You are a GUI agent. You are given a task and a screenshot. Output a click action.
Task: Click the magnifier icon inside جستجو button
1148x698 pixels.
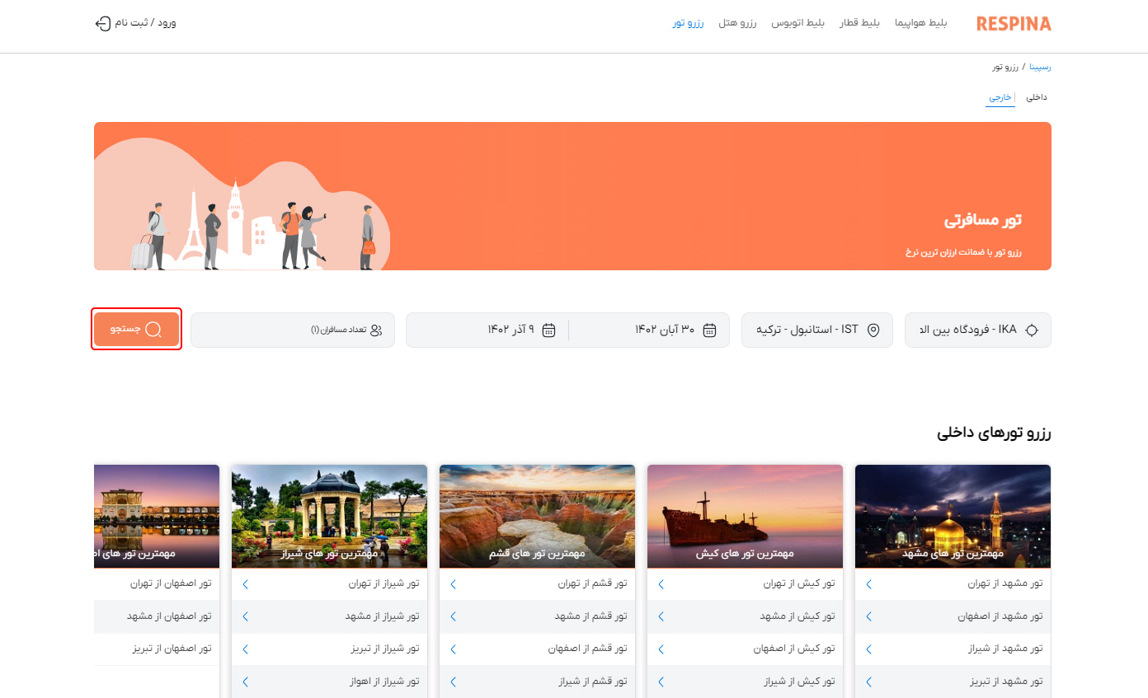[155, 328]
